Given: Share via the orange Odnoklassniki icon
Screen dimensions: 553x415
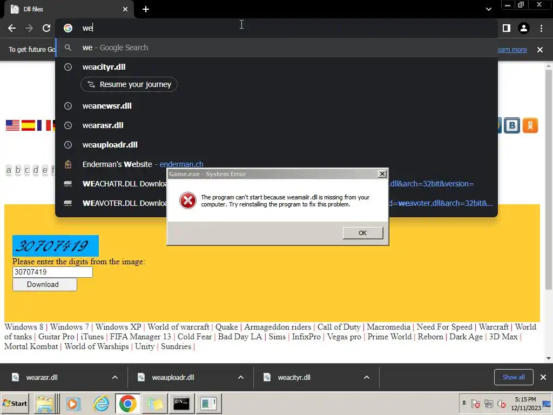Looking at the screenshot, I should (530, 125).
